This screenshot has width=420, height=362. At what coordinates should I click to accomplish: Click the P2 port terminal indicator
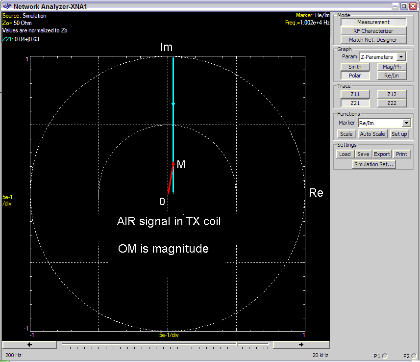pos(415,356)
